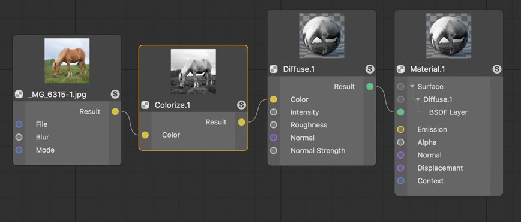
Task: Click the grayscale horse preview thumbnail on Colorize.1
Action: point(193,72)
